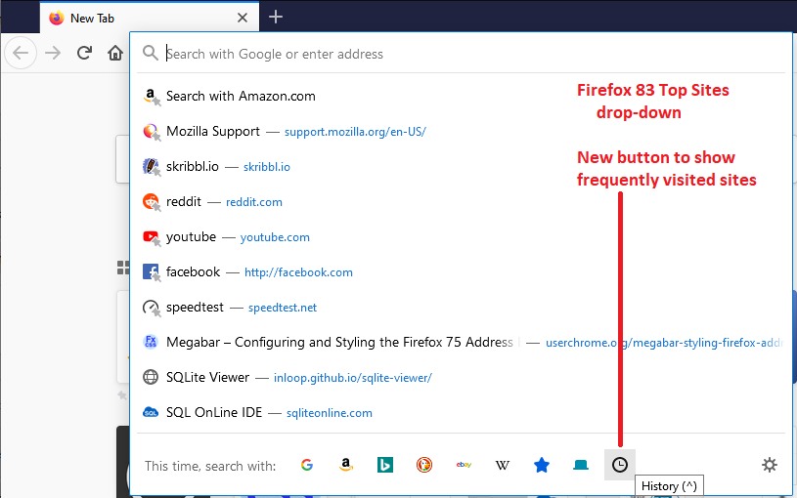This screenshot has height=498, width=797.
Task: Search open Tabs with the teal tab icon
Action: click(x=581, y=465)
